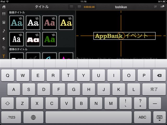
Task: Tap the X key
Action: 37,103
